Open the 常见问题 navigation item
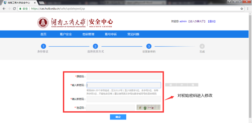The width and height of the screenshot is (252, 123). (x=133, y=34)
